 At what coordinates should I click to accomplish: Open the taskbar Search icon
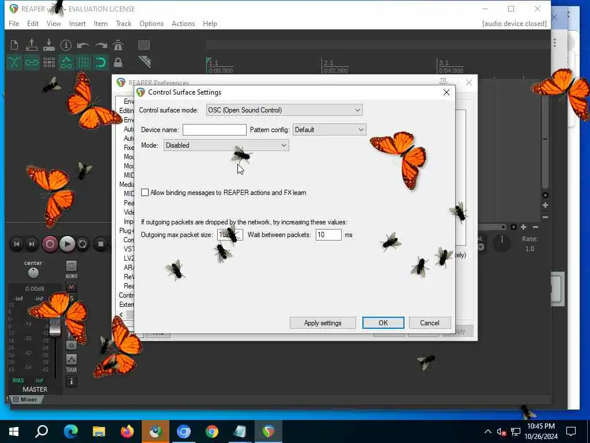point(41,431)
